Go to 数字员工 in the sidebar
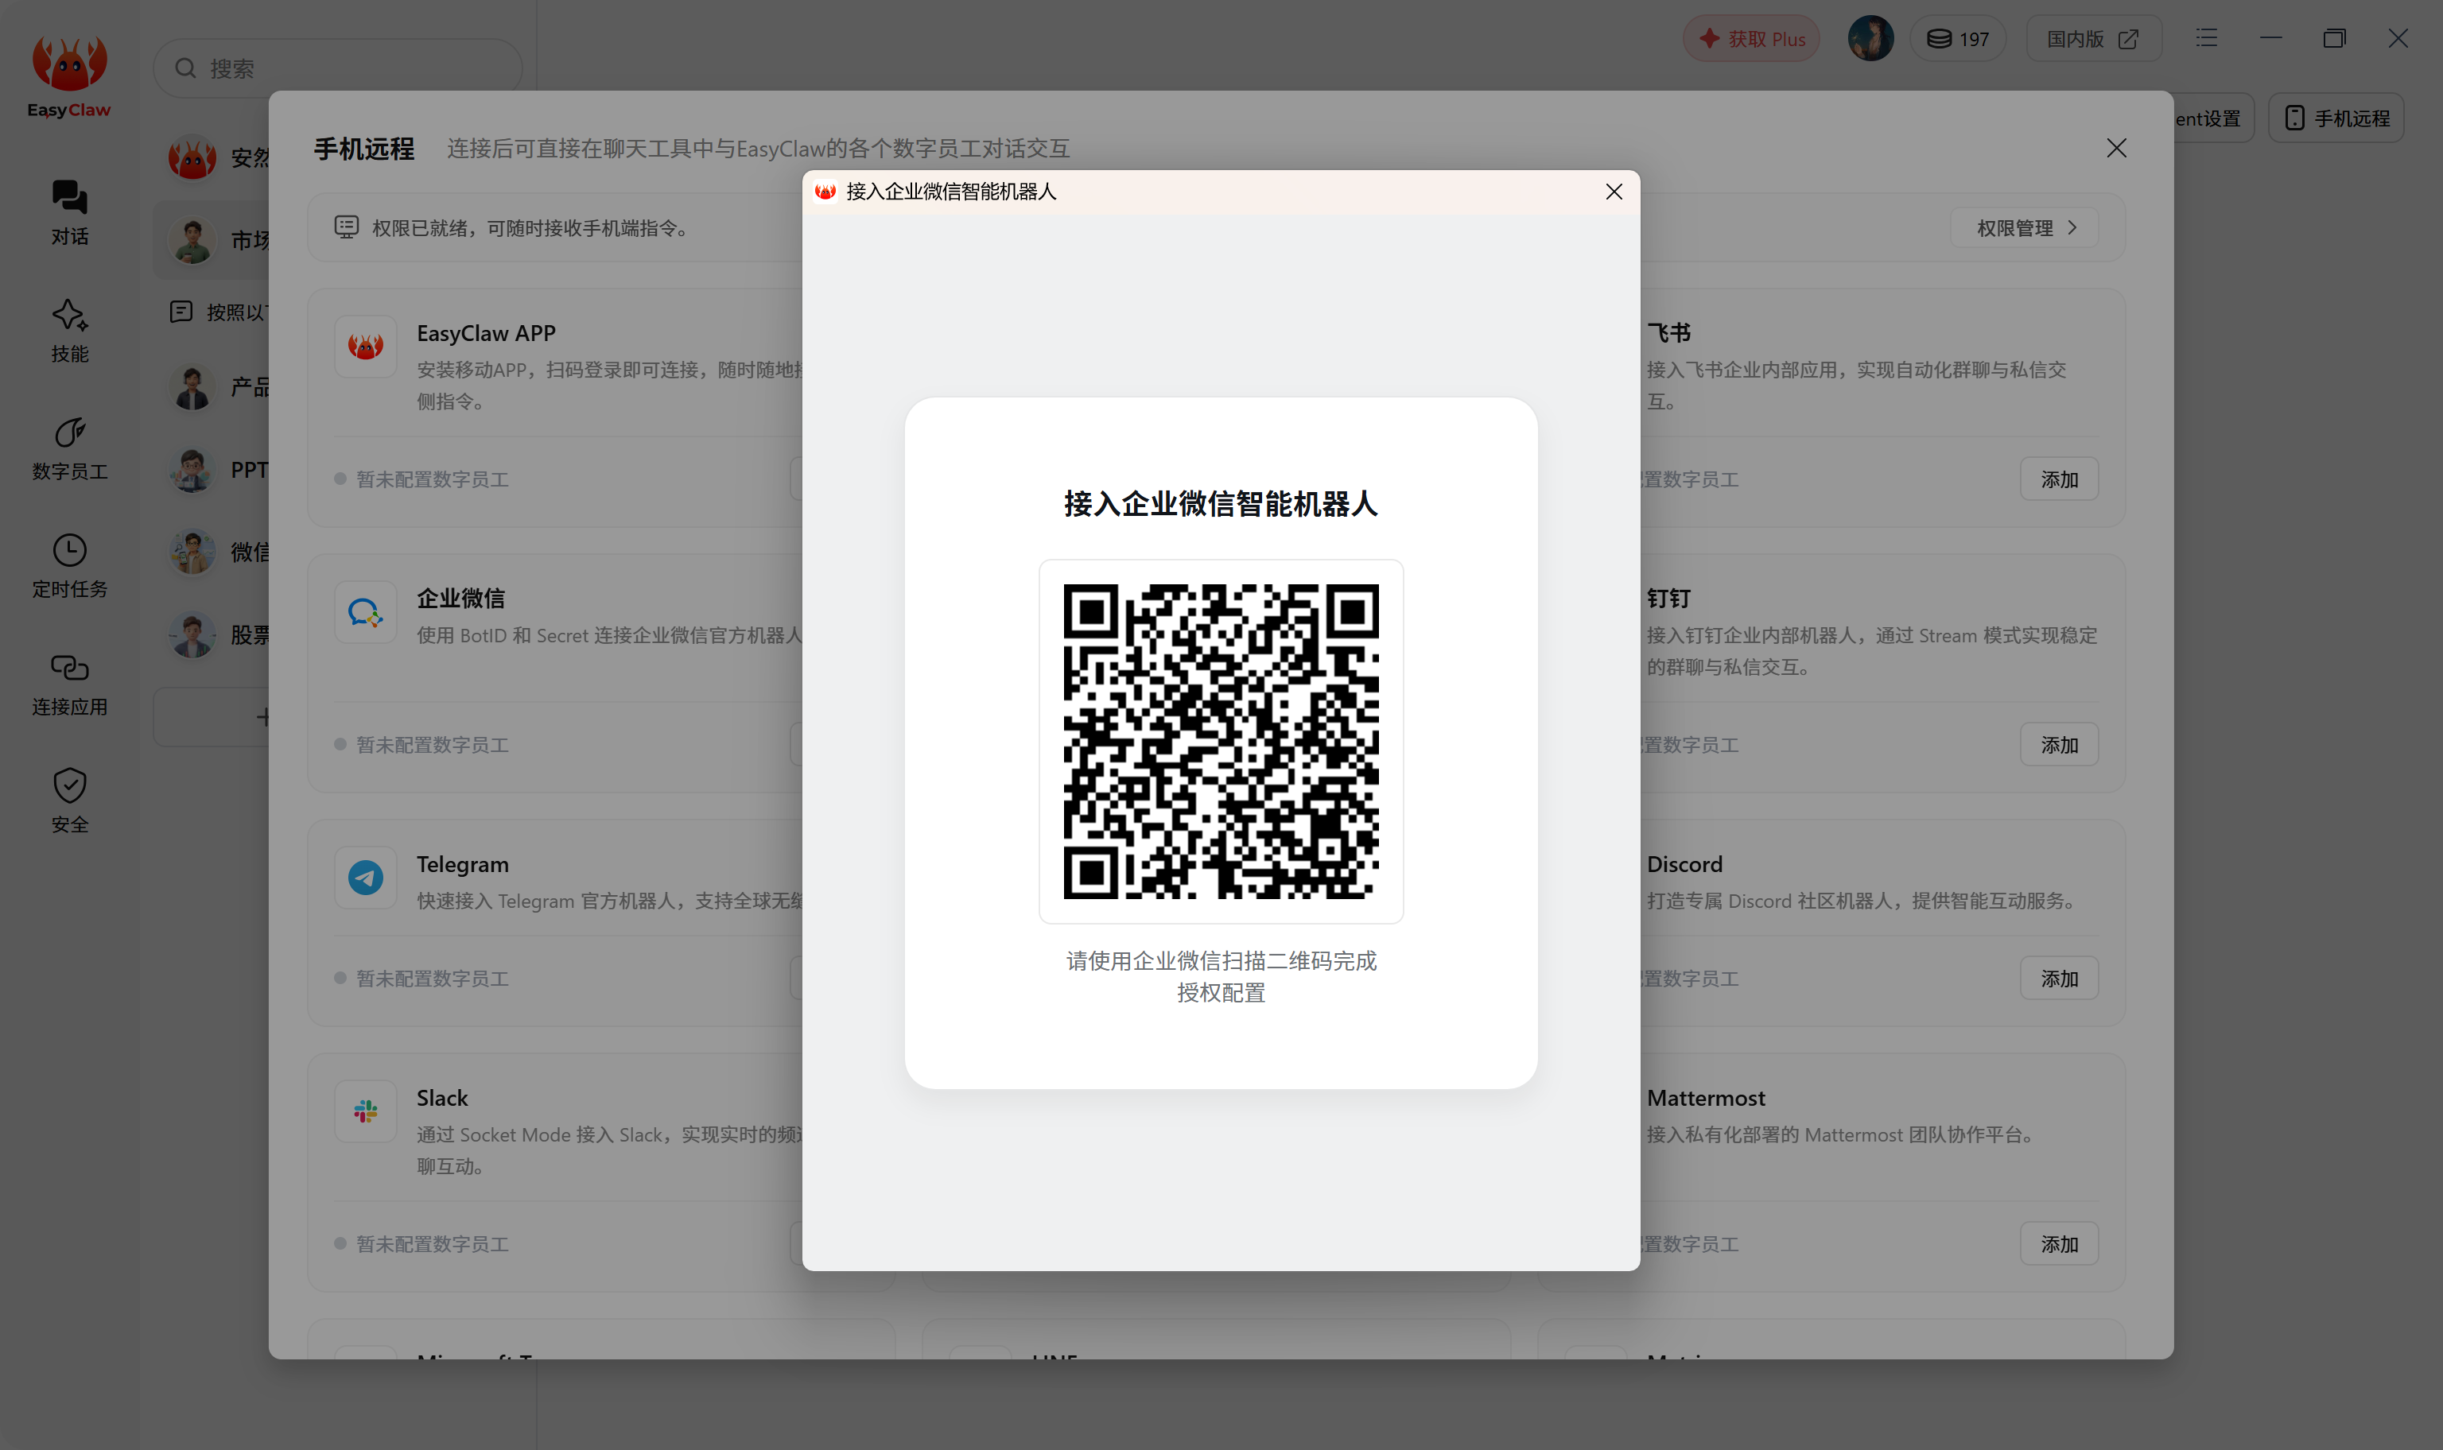This screenshot has width=2443, height=1450. coord(69,448)
